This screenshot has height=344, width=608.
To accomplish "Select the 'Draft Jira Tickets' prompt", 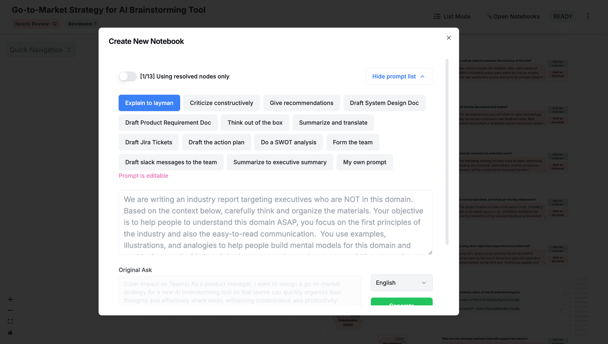I will coord(148,142).
